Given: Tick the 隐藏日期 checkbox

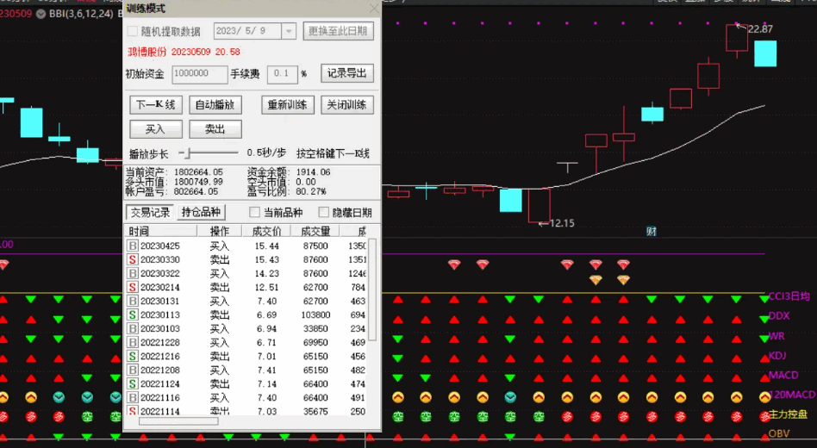Looking at the screenshot, I should 323,212.
